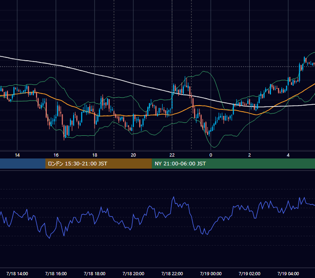Click the 7/18 22:00 time label
This screenshot has width=315, height=278.
172,273
